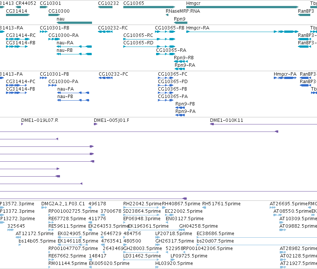Click EST RE67728.5prime
Viewport: 317px width, 269px height.
click(x=67, y=219)
